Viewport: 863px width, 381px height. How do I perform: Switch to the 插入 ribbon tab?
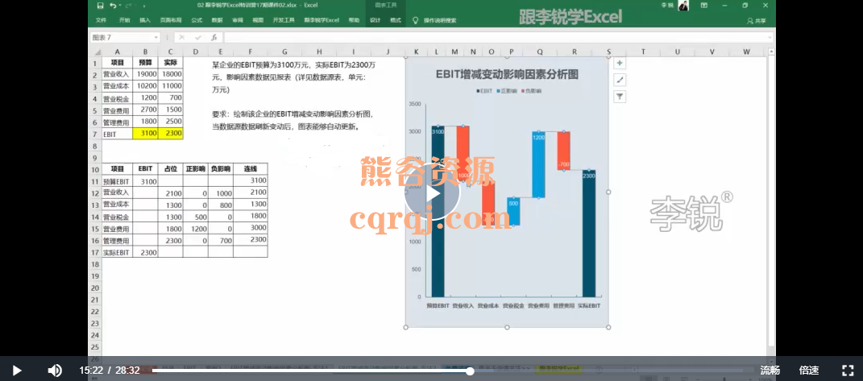point(145,20)
